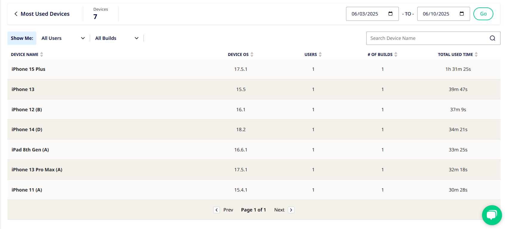Click the green Go button

pyautogui.click(x=483, y=14)
